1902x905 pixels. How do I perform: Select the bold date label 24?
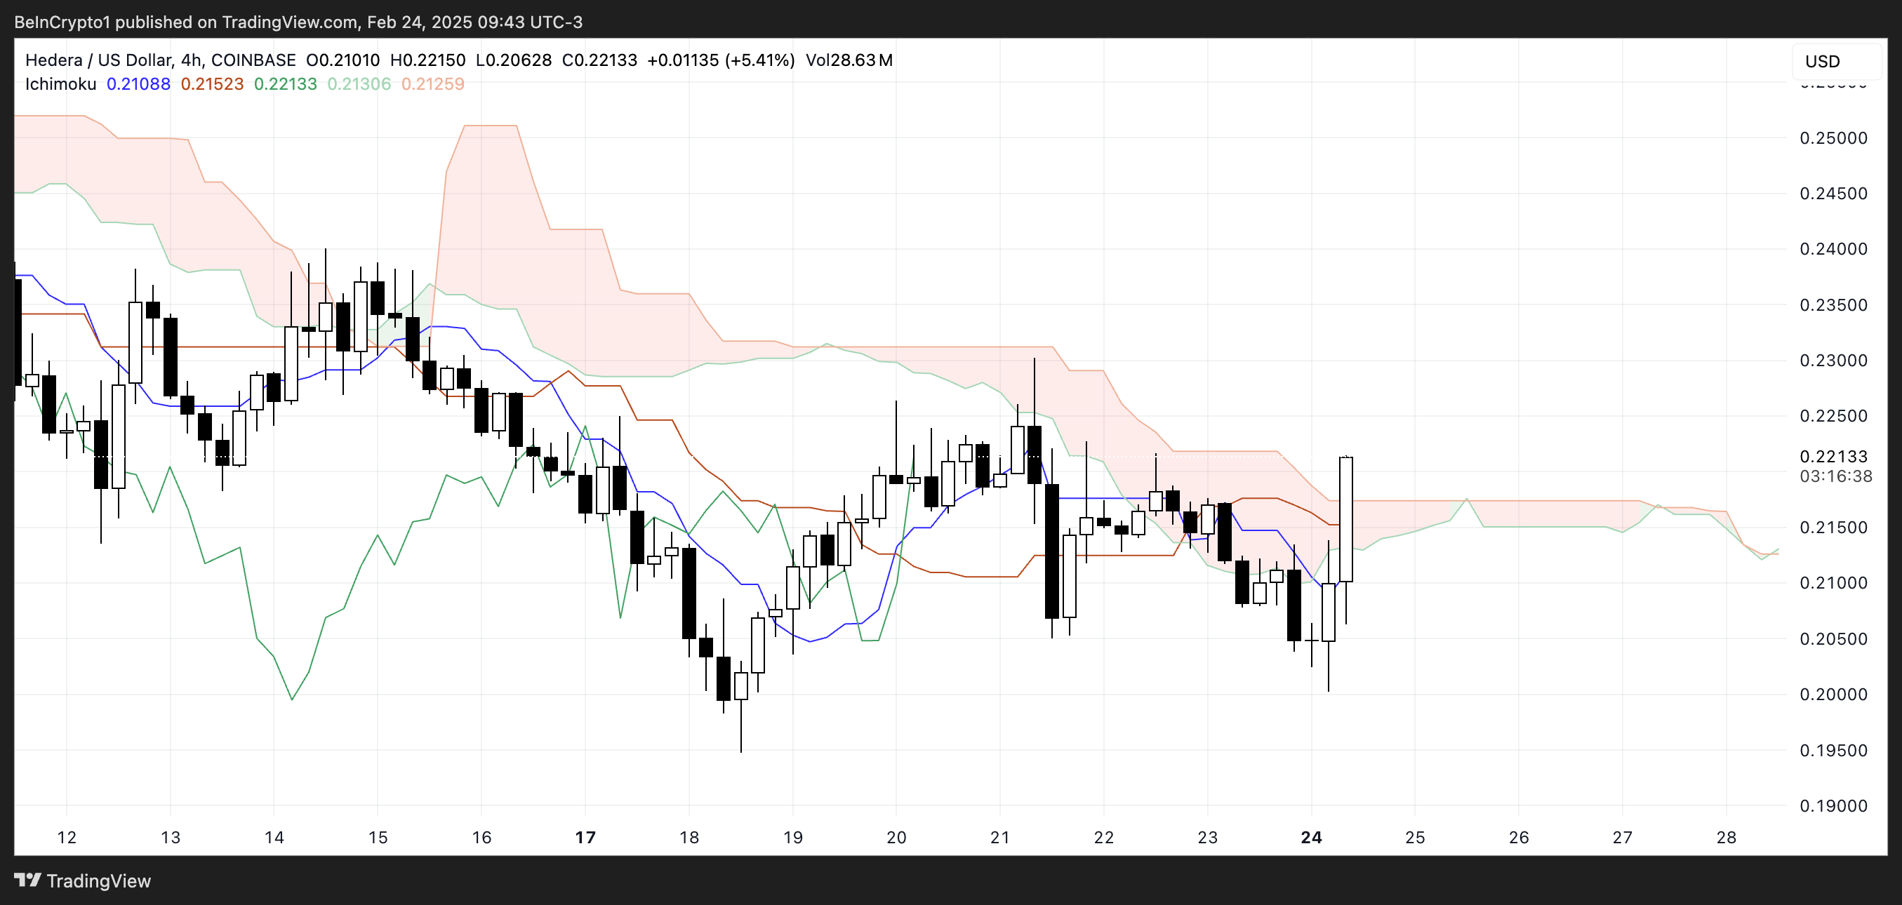[1311, 837]
